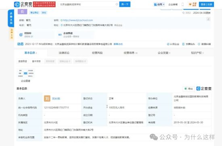Click the 街 purple logo tile

[22, 12]
